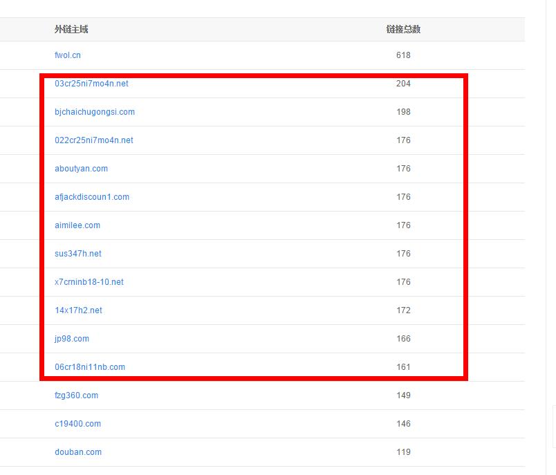Click the 链接总数 column header

point(403,29)
